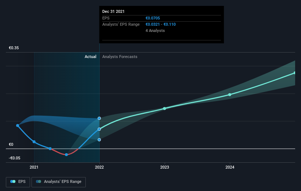This screenshot has width=301, height=191.
Task: Click the EPS legend color swatch
Action: click(x=13, y=181)
